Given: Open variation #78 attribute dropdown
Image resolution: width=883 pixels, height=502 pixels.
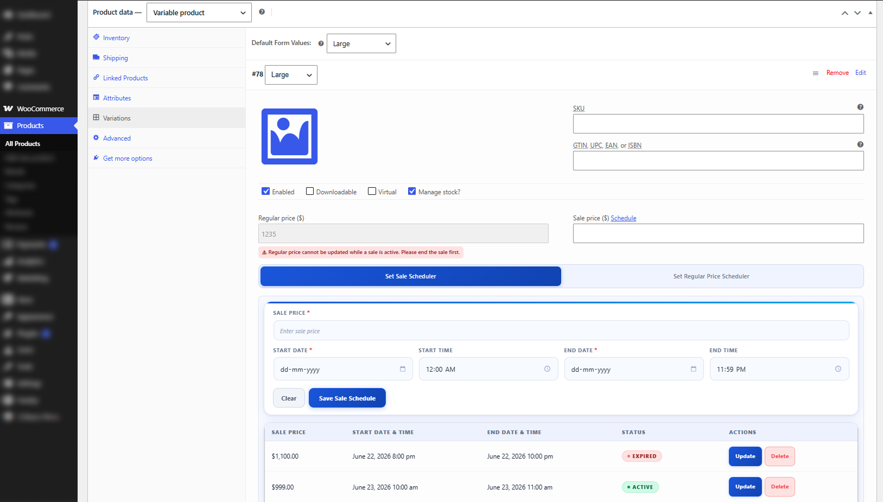Looking at the screenshot, I should pyautogui.click(x=291, y=75).
